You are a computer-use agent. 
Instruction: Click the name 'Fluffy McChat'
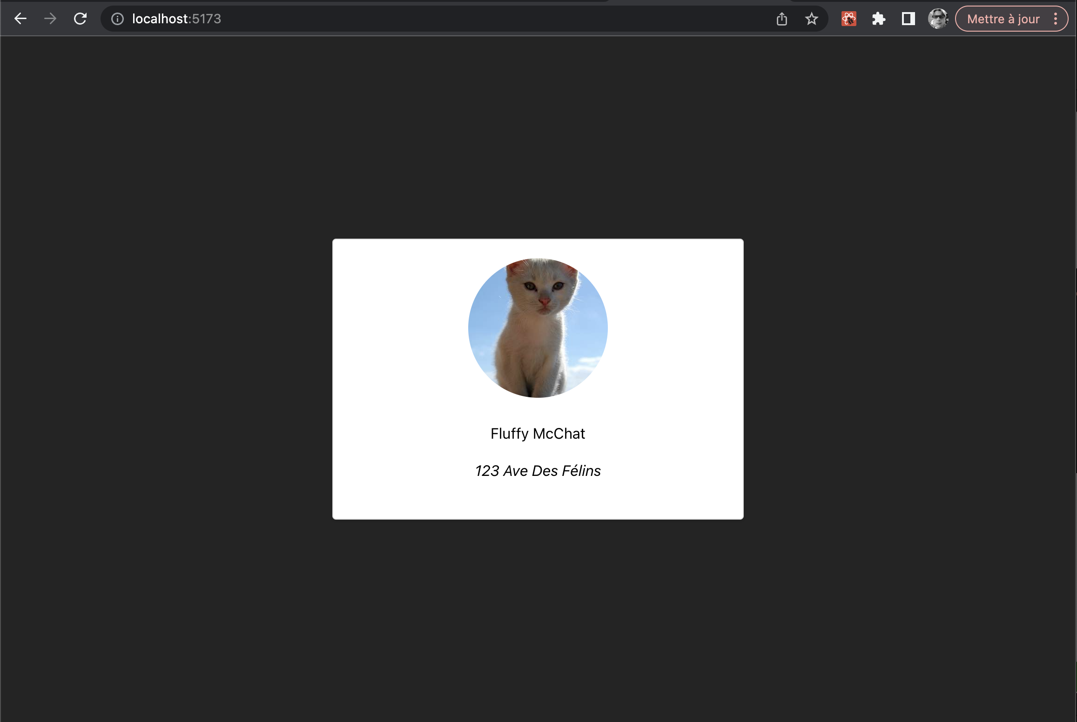coord(538,433)
